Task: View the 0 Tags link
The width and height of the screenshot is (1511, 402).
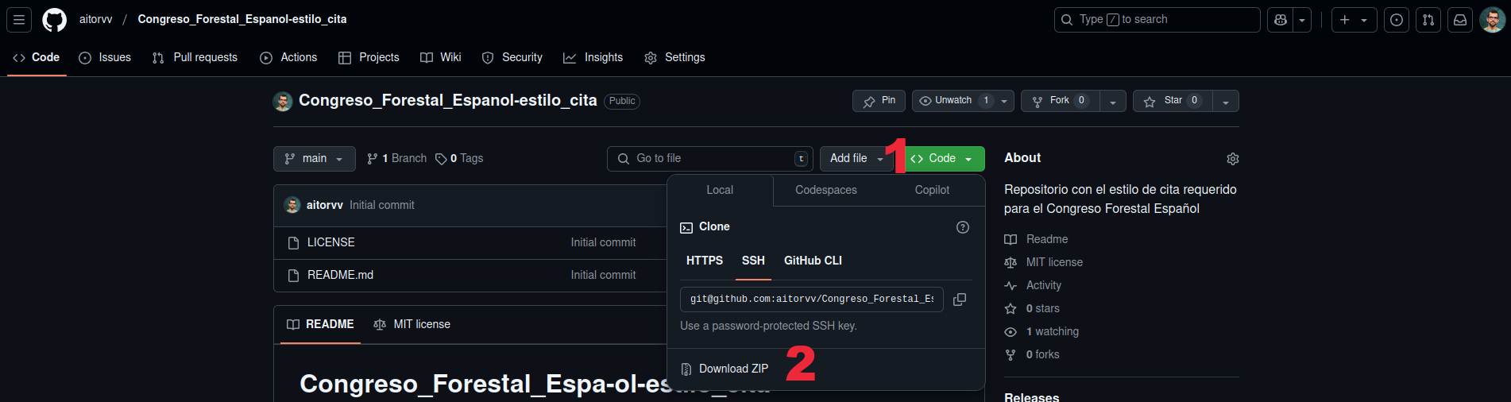Action: (459, 159)
